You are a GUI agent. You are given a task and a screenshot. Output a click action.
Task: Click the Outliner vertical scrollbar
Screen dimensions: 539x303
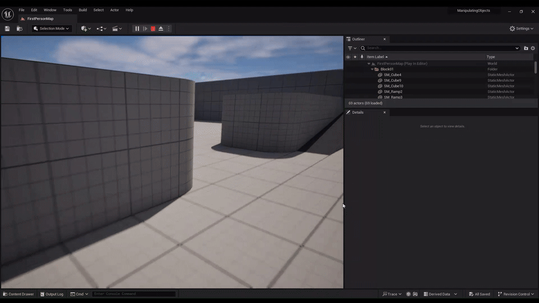(x=535, y=67)
